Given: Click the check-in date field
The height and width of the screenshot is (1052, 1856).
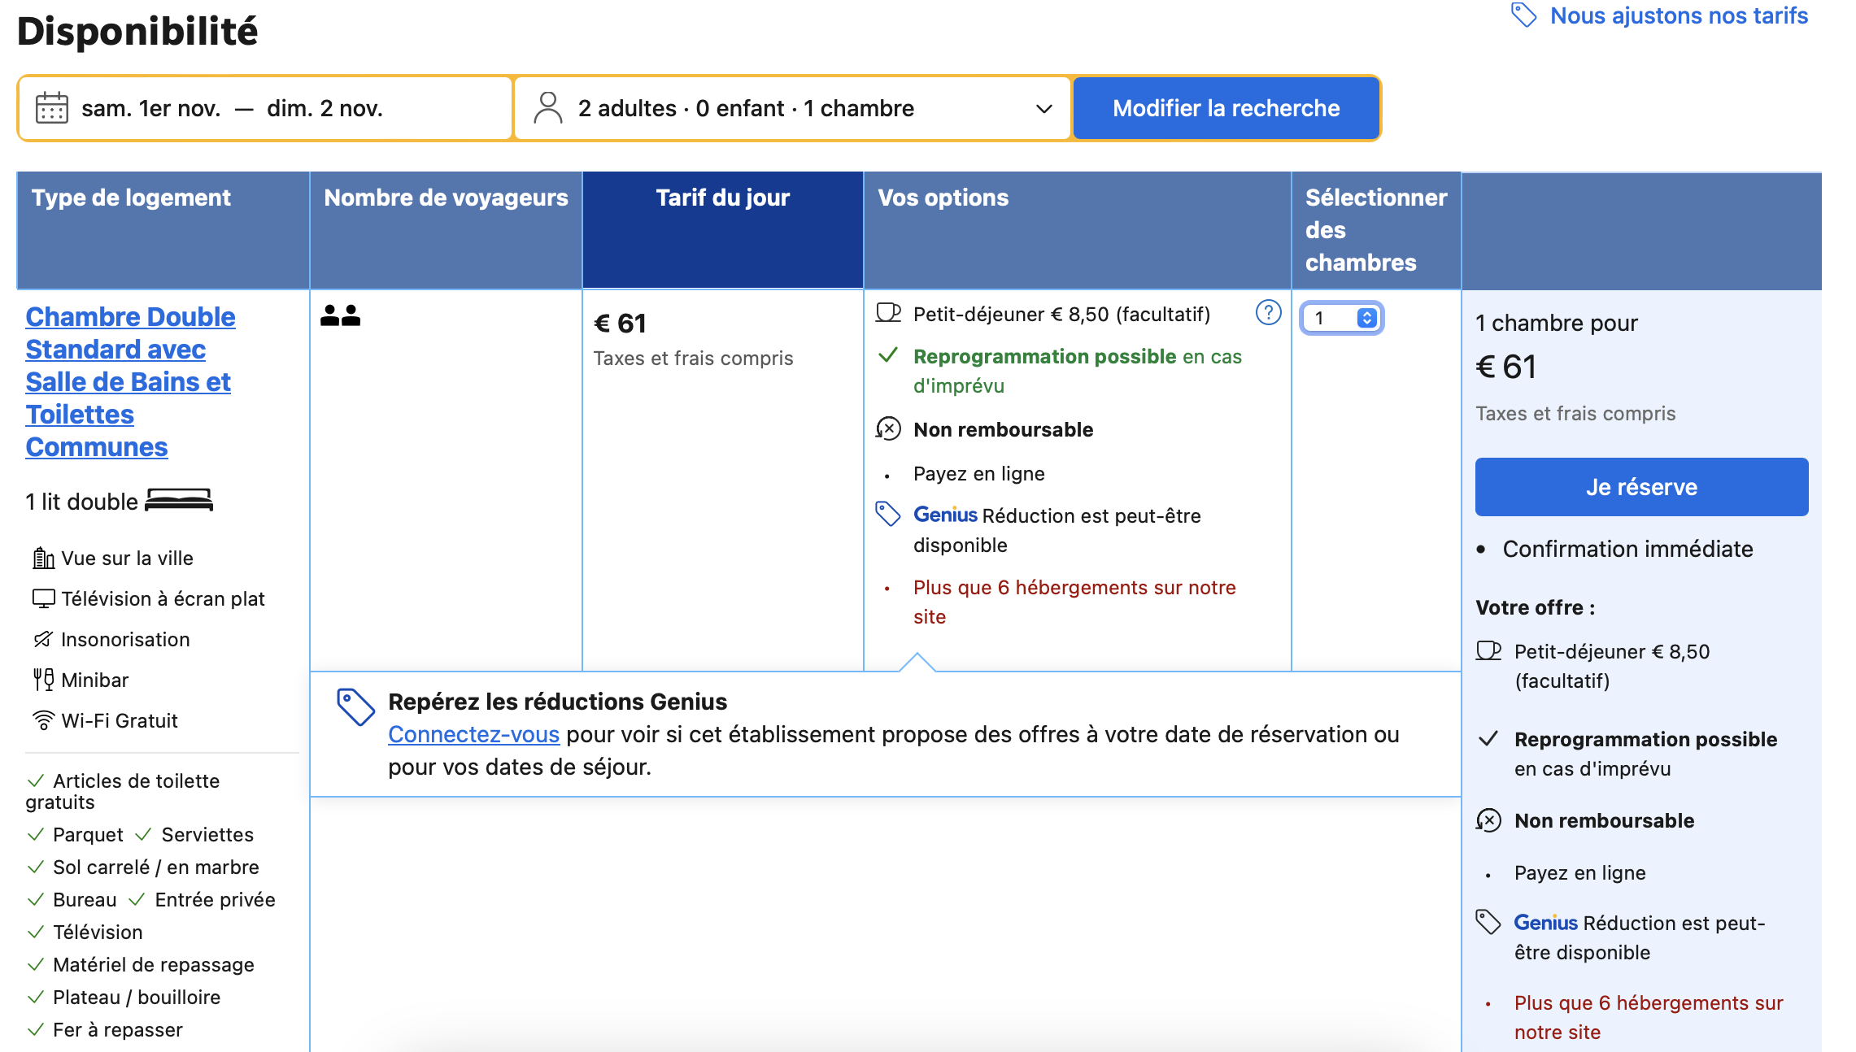Looking at the screenshot, I should click(151, 108).
